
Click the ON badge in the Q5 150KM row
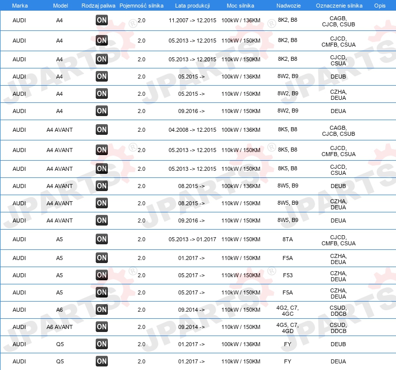coord(102,361)
